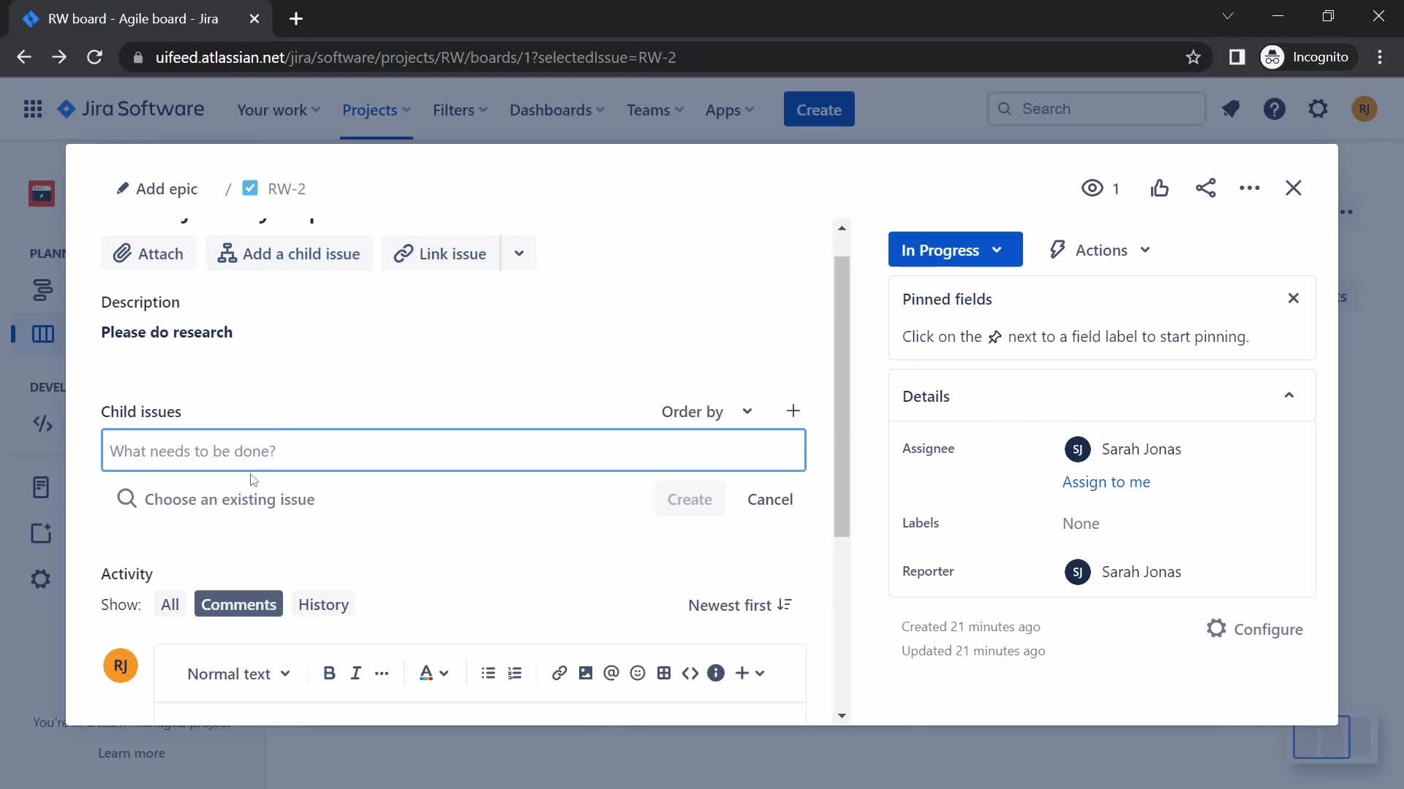
Task: Open the Jira app switcher grid
Action: tap(33, 110)
